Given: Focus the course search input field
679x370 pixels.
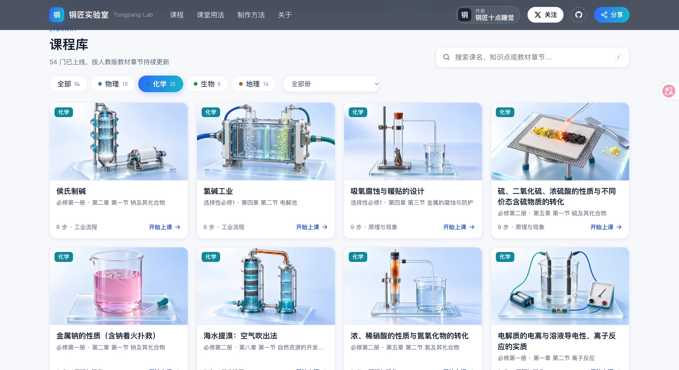Looking at the screenshot, I should 532,57.
